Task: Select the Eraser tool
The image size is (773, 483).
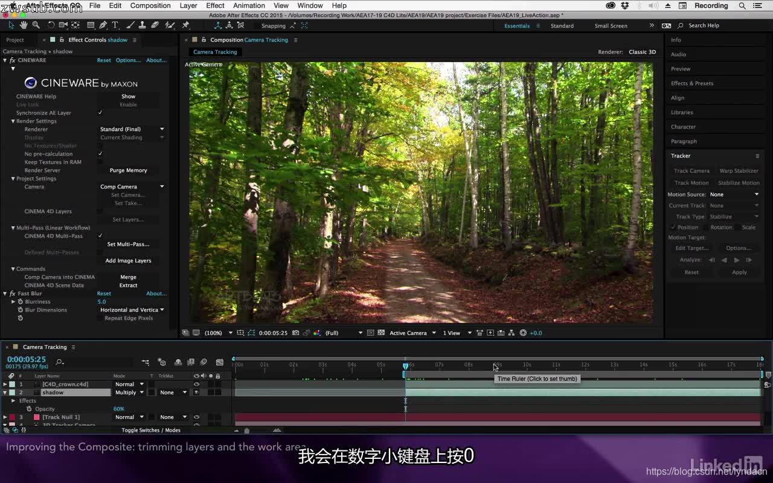Action: point(155,25)
